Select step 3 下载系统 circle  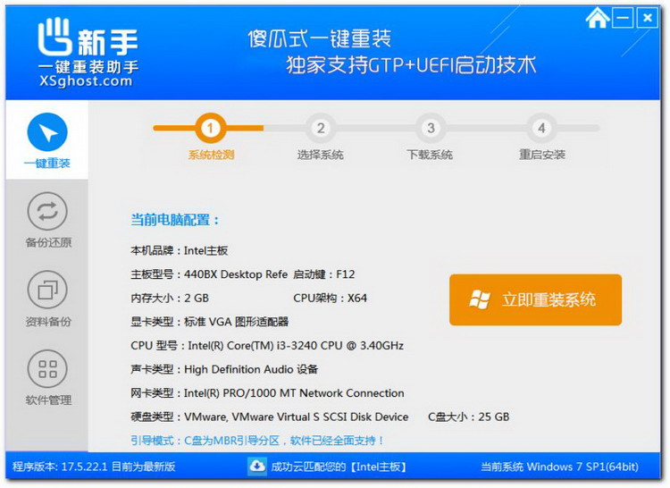431,128
